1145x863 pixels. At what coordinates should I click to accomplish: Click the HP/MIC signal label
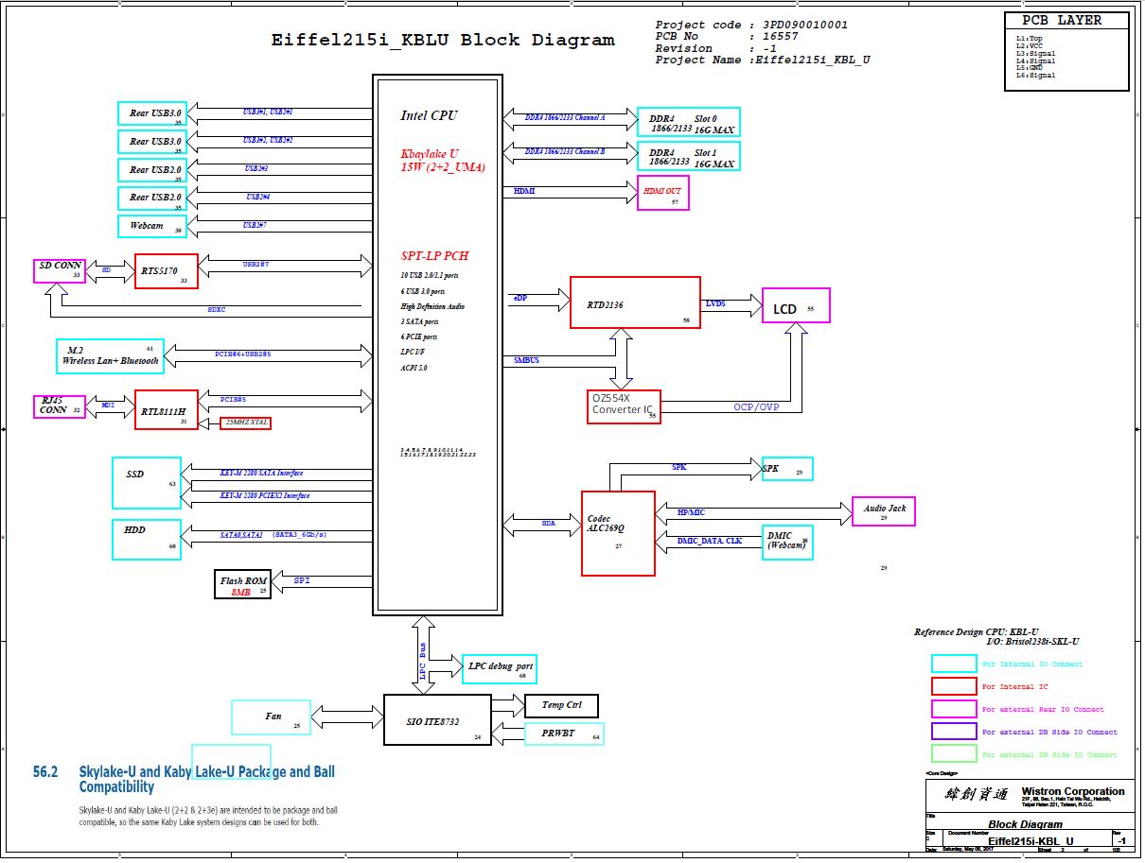click(x=691, y=512)
